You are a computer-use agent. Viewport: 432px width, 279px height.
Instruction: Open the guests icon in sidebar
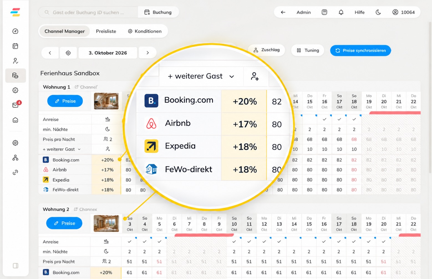coord(16,61)
